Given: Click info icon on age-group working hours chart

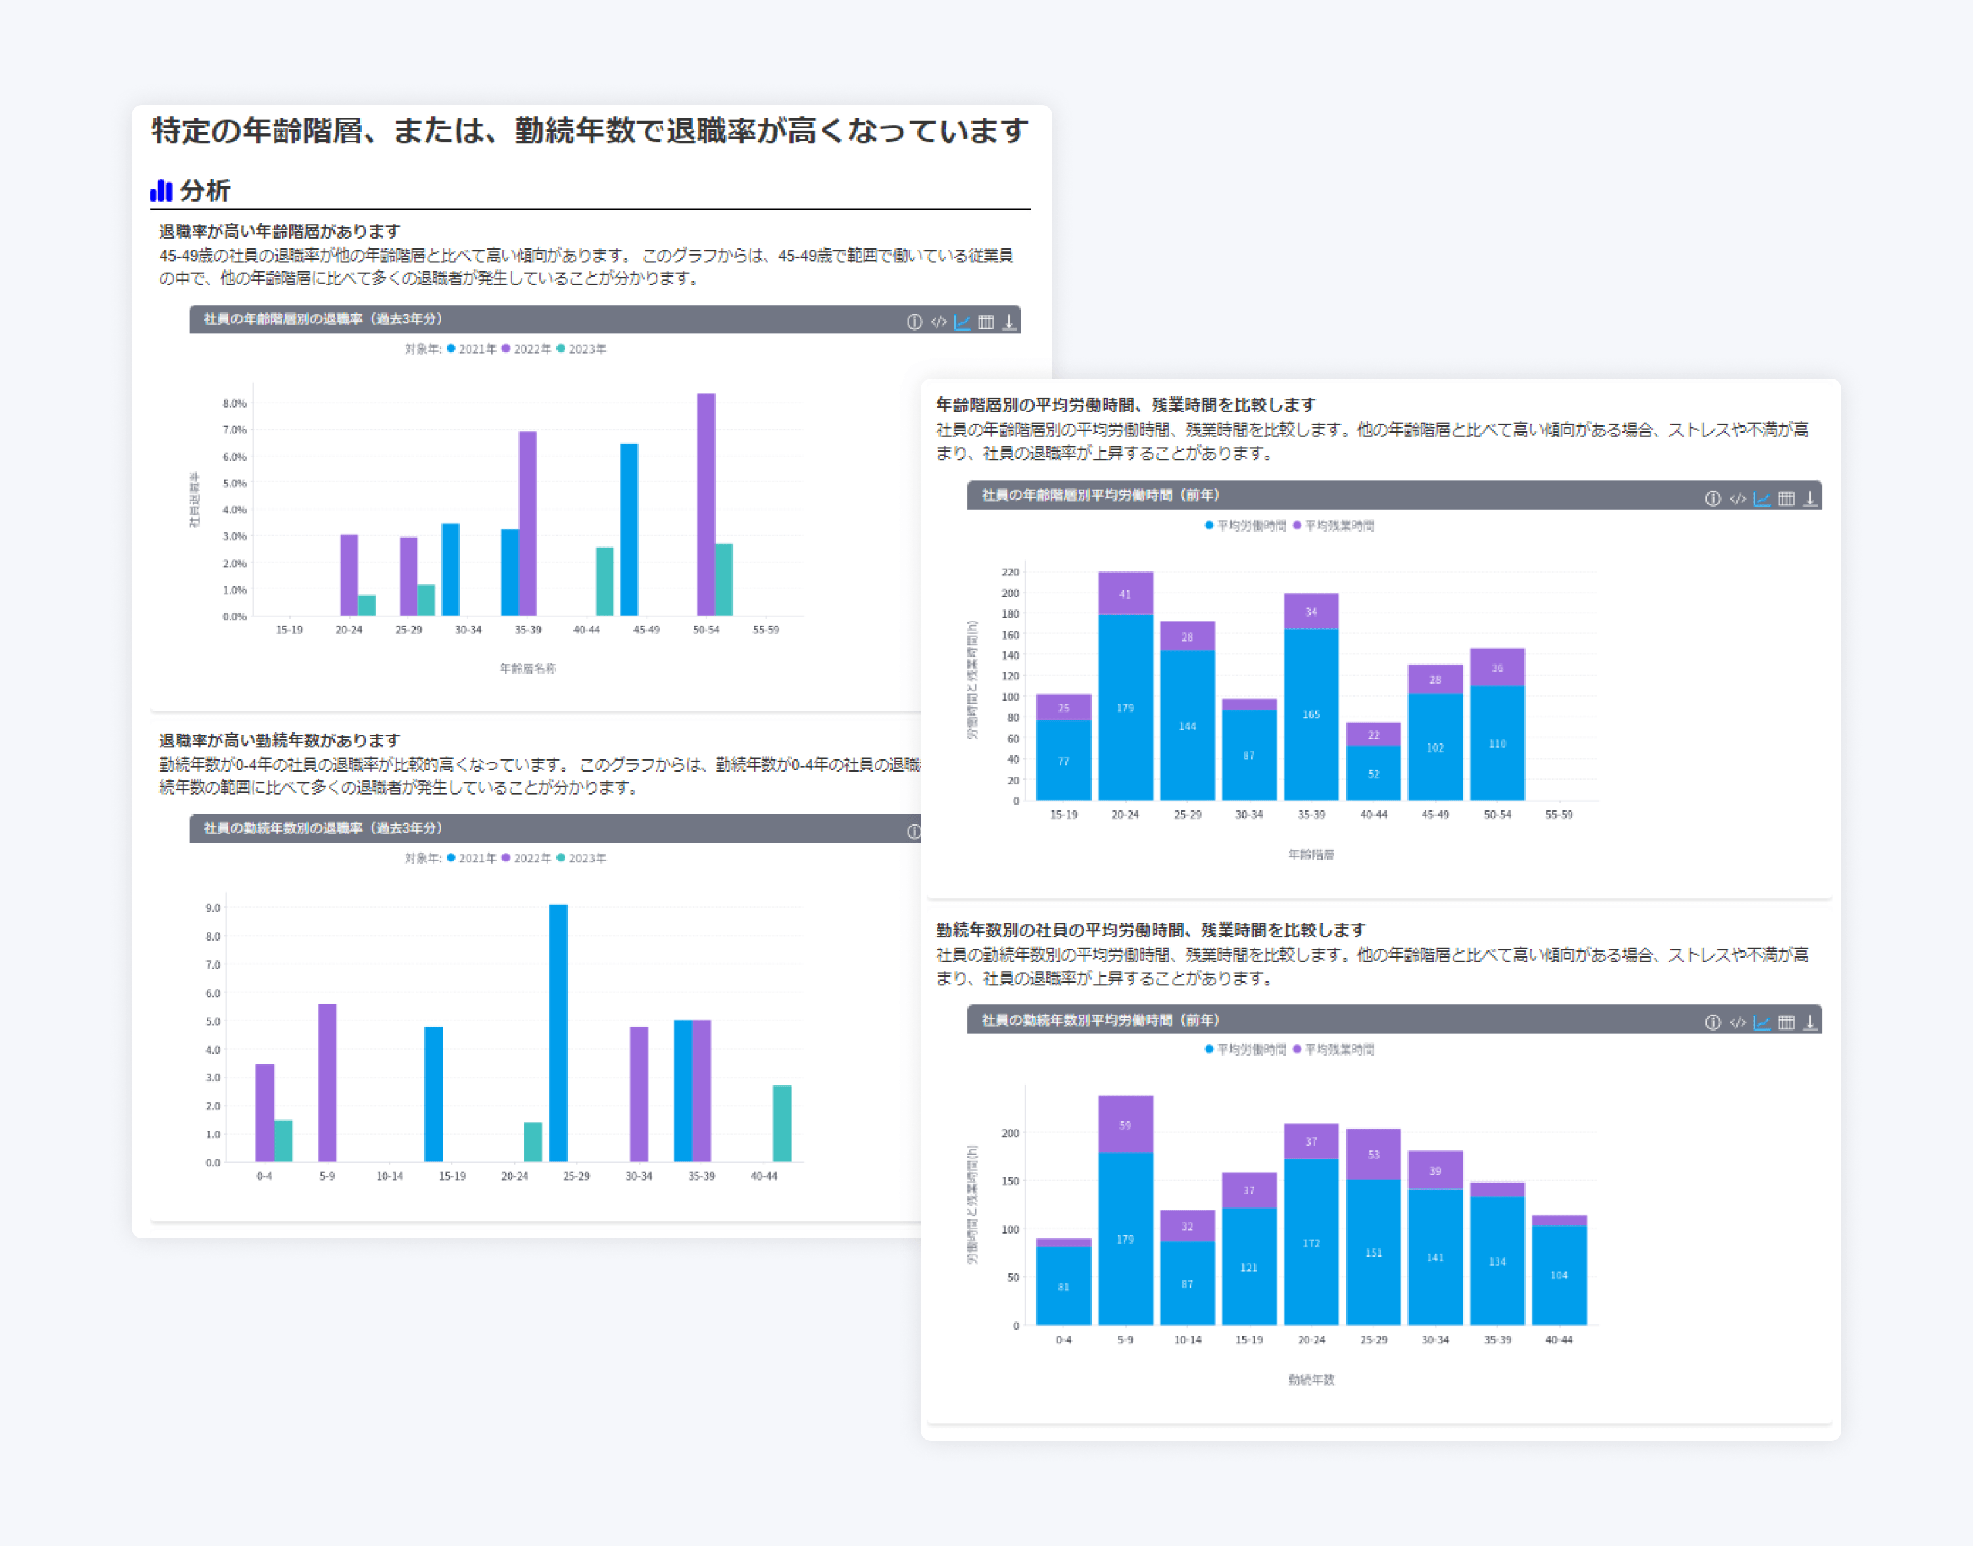Looking at the screenshot, I should (1712, 498).
